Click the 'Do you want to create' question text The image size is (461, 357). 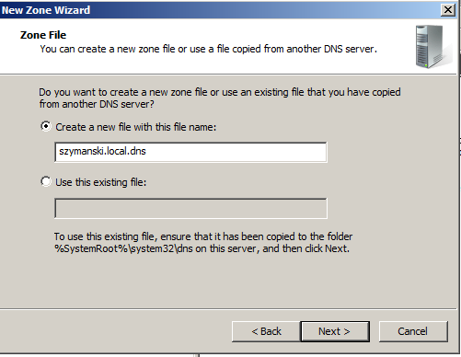(x=220, y=98)
